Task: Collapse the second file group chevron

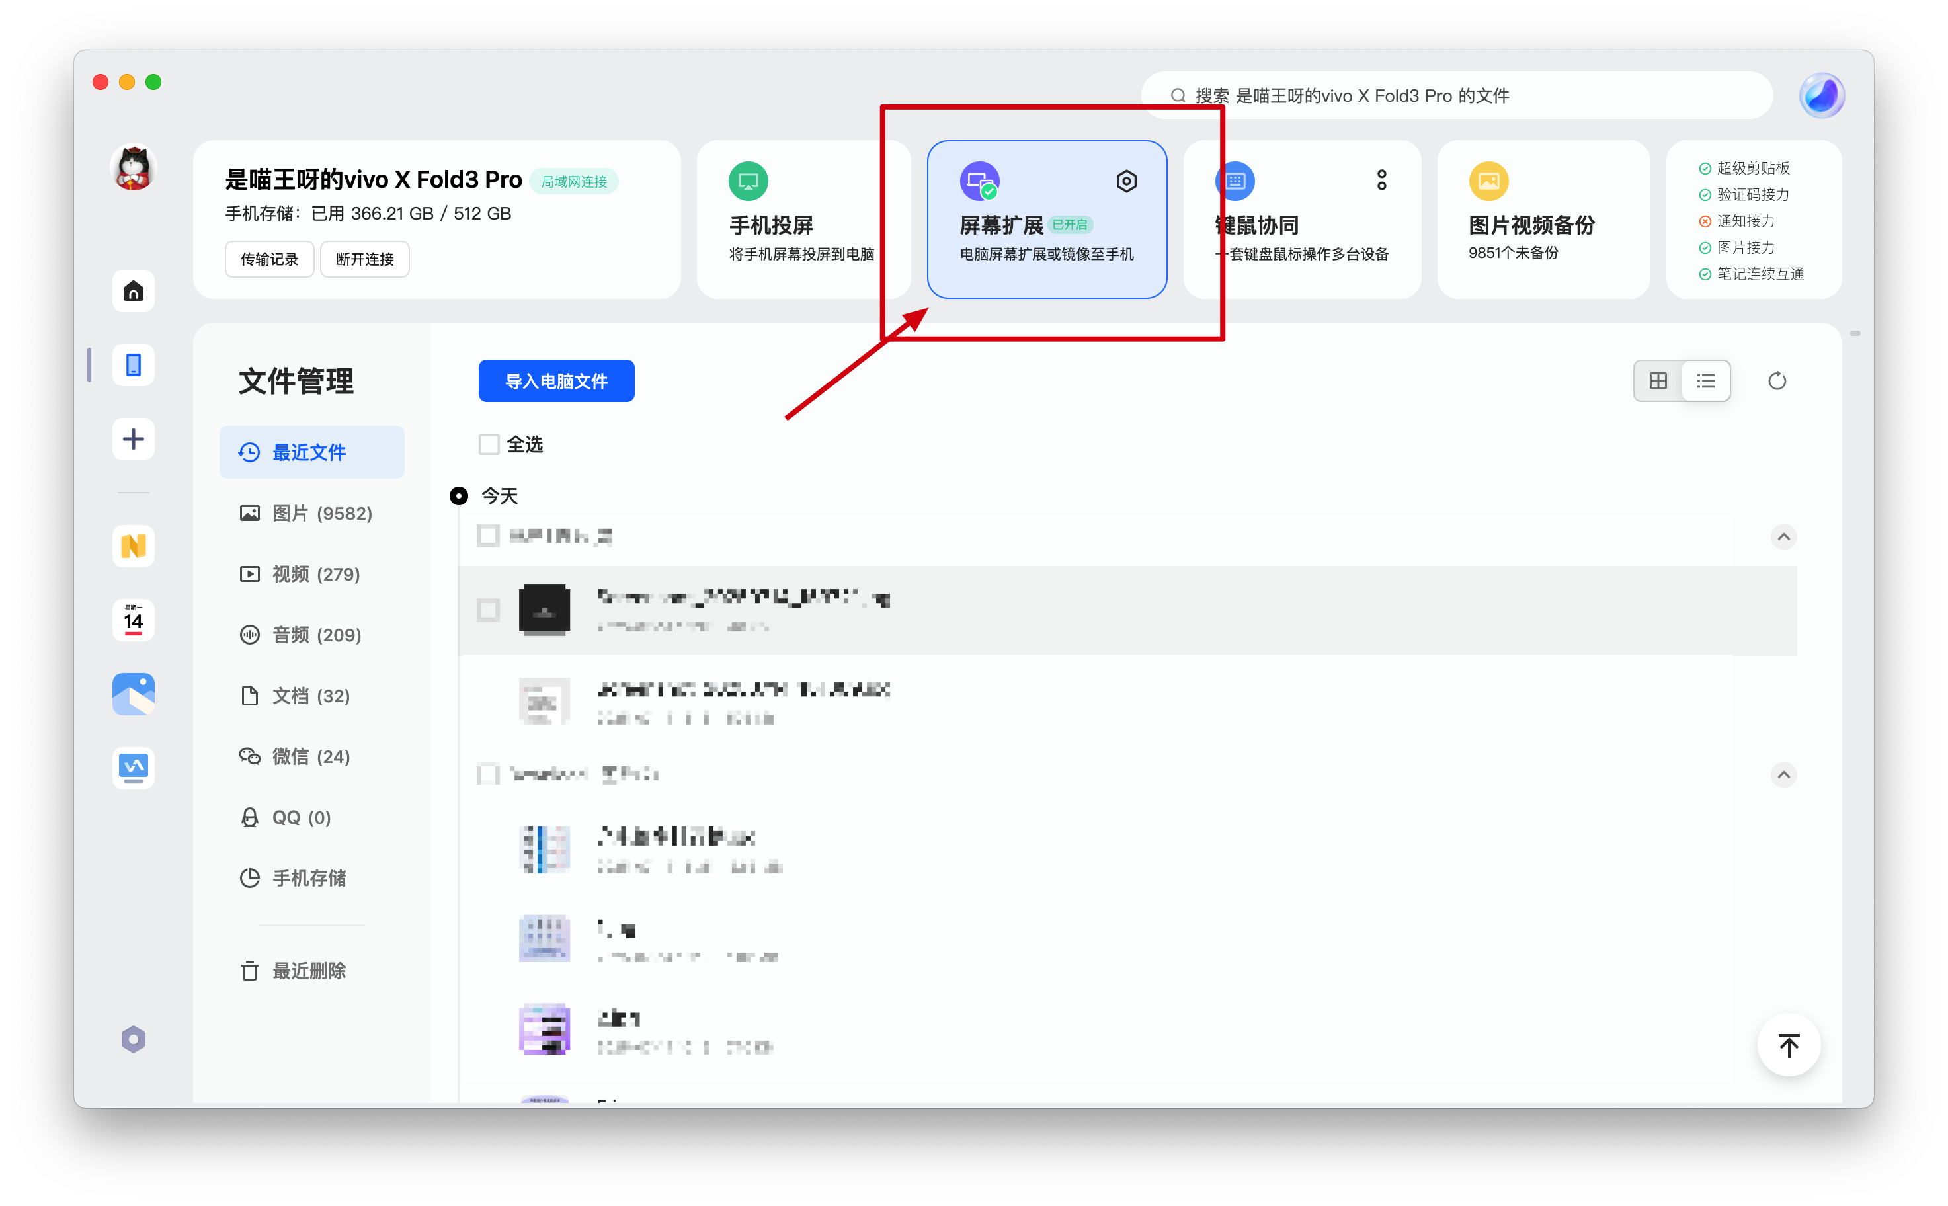Action: (1783, 774)
